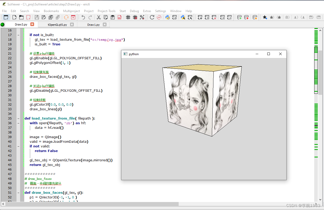
Task: Click the Undo arrow
Action: coord(83,17)
